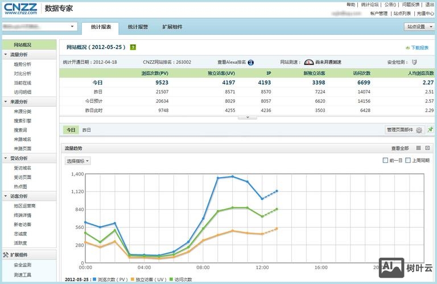Screen dimensions: 437x284
Task: Open 受访页面 in the sidebar
Action: pos(23,177)
